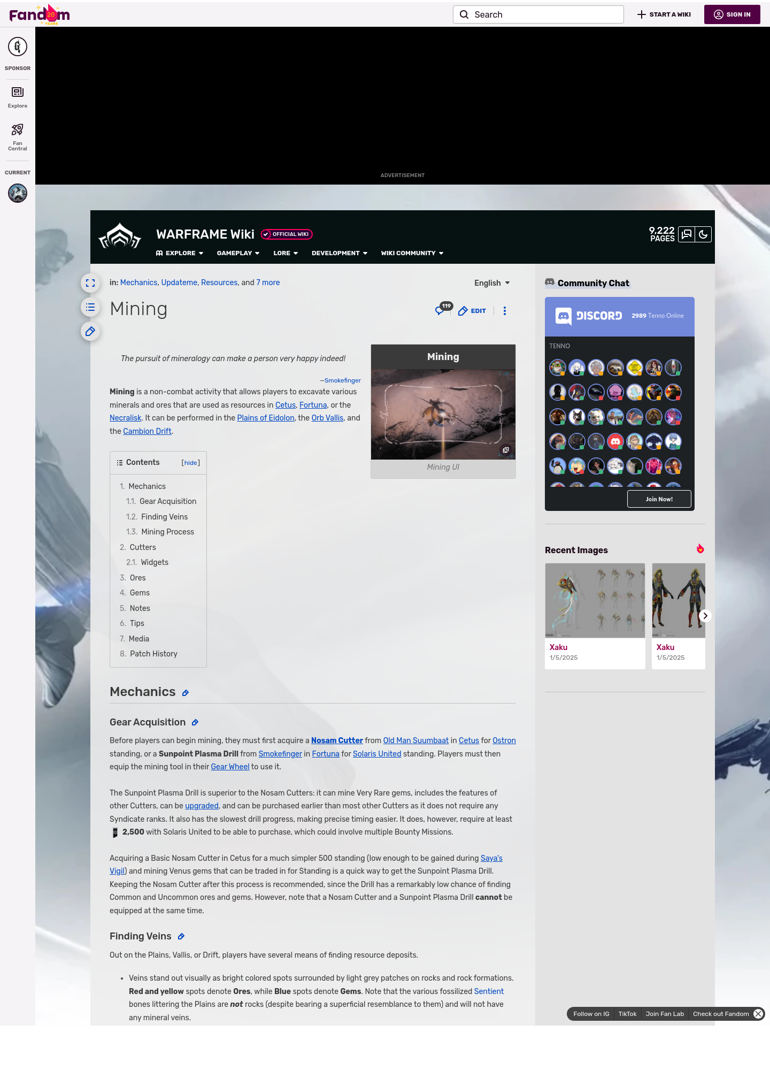Open the Plains of Eidolon link
Image resolution: width=770 pixels, height=1070 pixels.
point(266,418)
